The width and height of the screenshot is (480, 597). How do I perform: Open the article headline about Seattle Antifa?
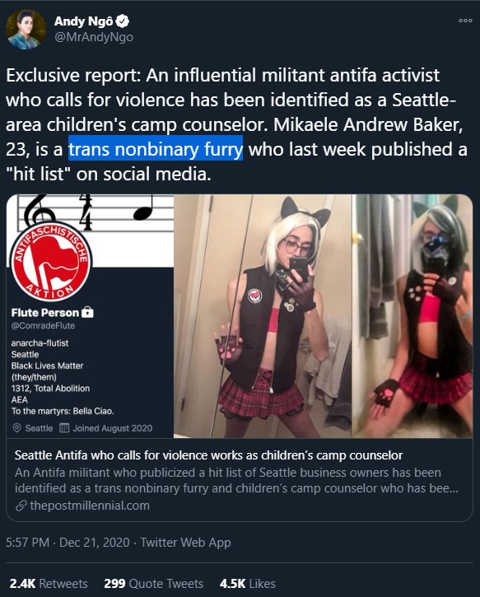tap(208, 455)
